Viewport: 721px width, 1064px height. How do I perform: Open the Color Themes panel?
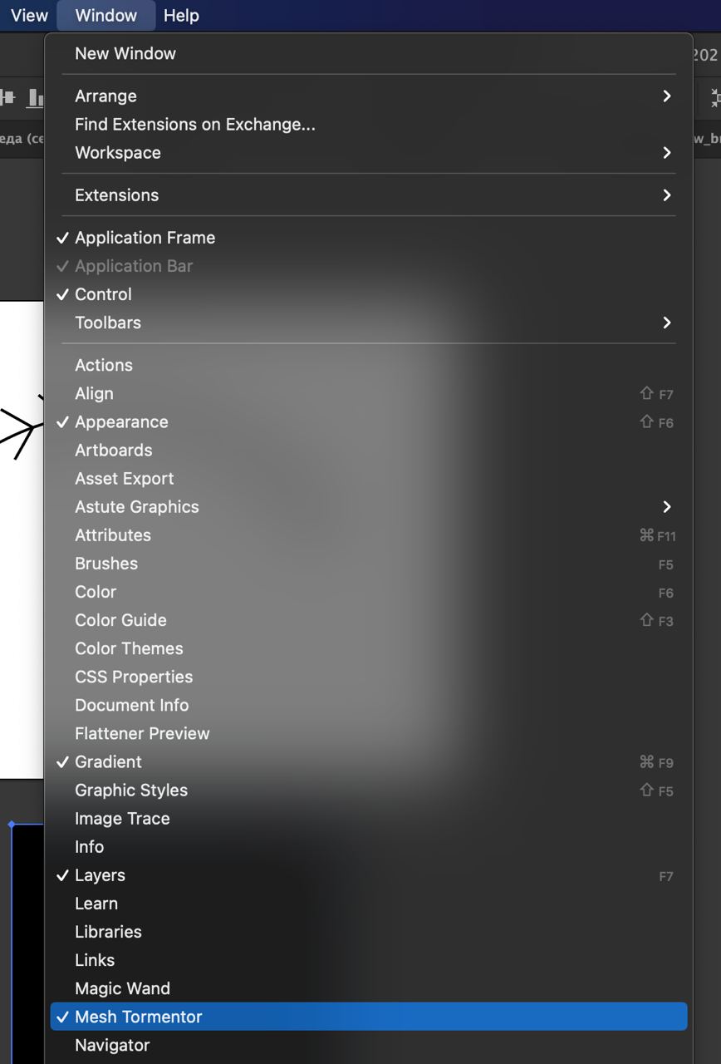tap(369, 648)
